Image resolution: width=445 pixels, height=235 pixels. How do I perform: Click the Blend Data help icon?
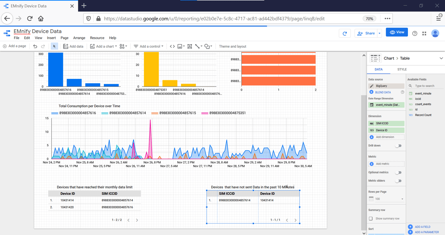[x=402, y=92]
